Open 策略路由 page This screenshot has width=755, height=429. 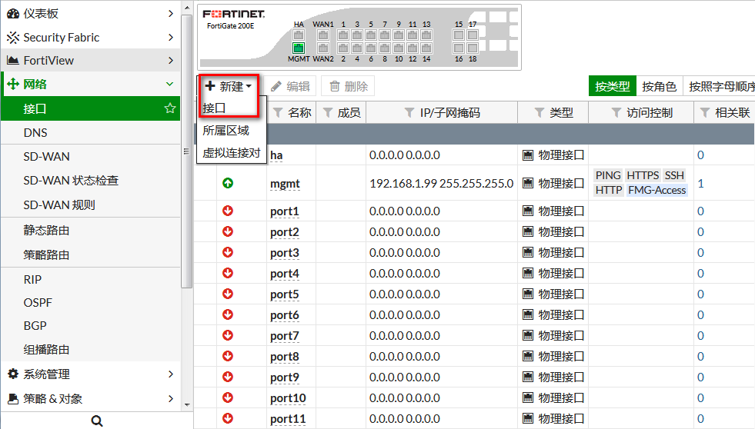[46, 254]
